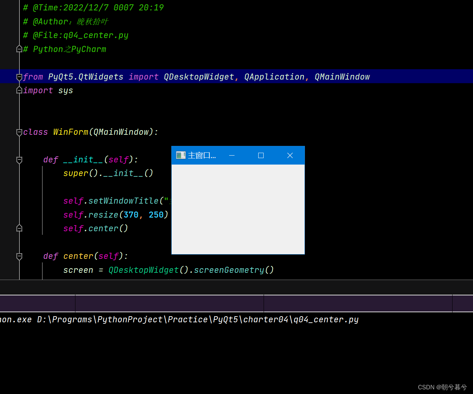Image resolution: width=473 pixels, height=394 pixels.
Task: Toggle the gutter fold state of the imports
Action: click(x=19, y=76)
